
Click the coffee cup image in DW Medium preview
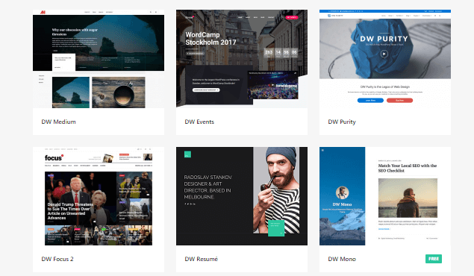tap(119, 92)
